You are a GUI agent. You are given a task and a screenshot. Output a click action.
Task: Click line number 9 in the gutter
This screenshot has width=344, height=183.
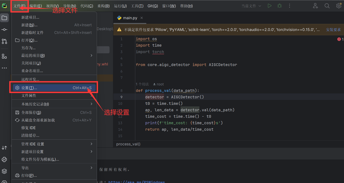pos(121,97)
